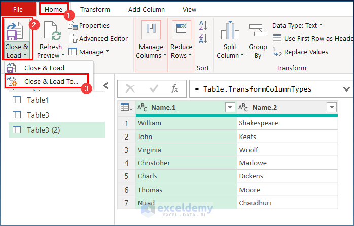
Task: Click cell 'Virginia'
Action: tap(186, 150)
